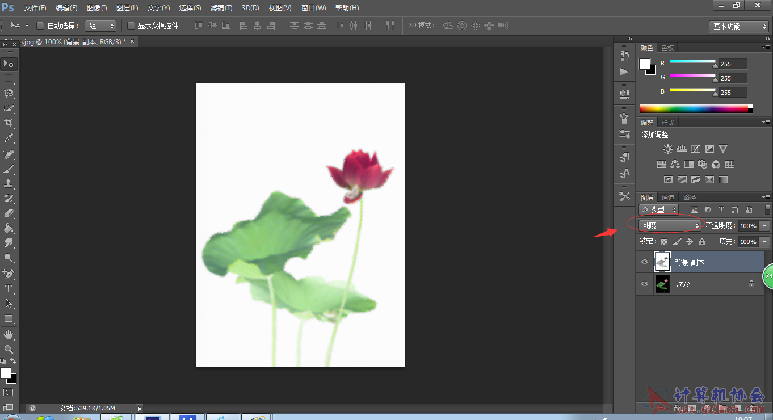Screen dimensions: 773x420
Task: Select the Zoom tool in toolbox
Action: 9,350
